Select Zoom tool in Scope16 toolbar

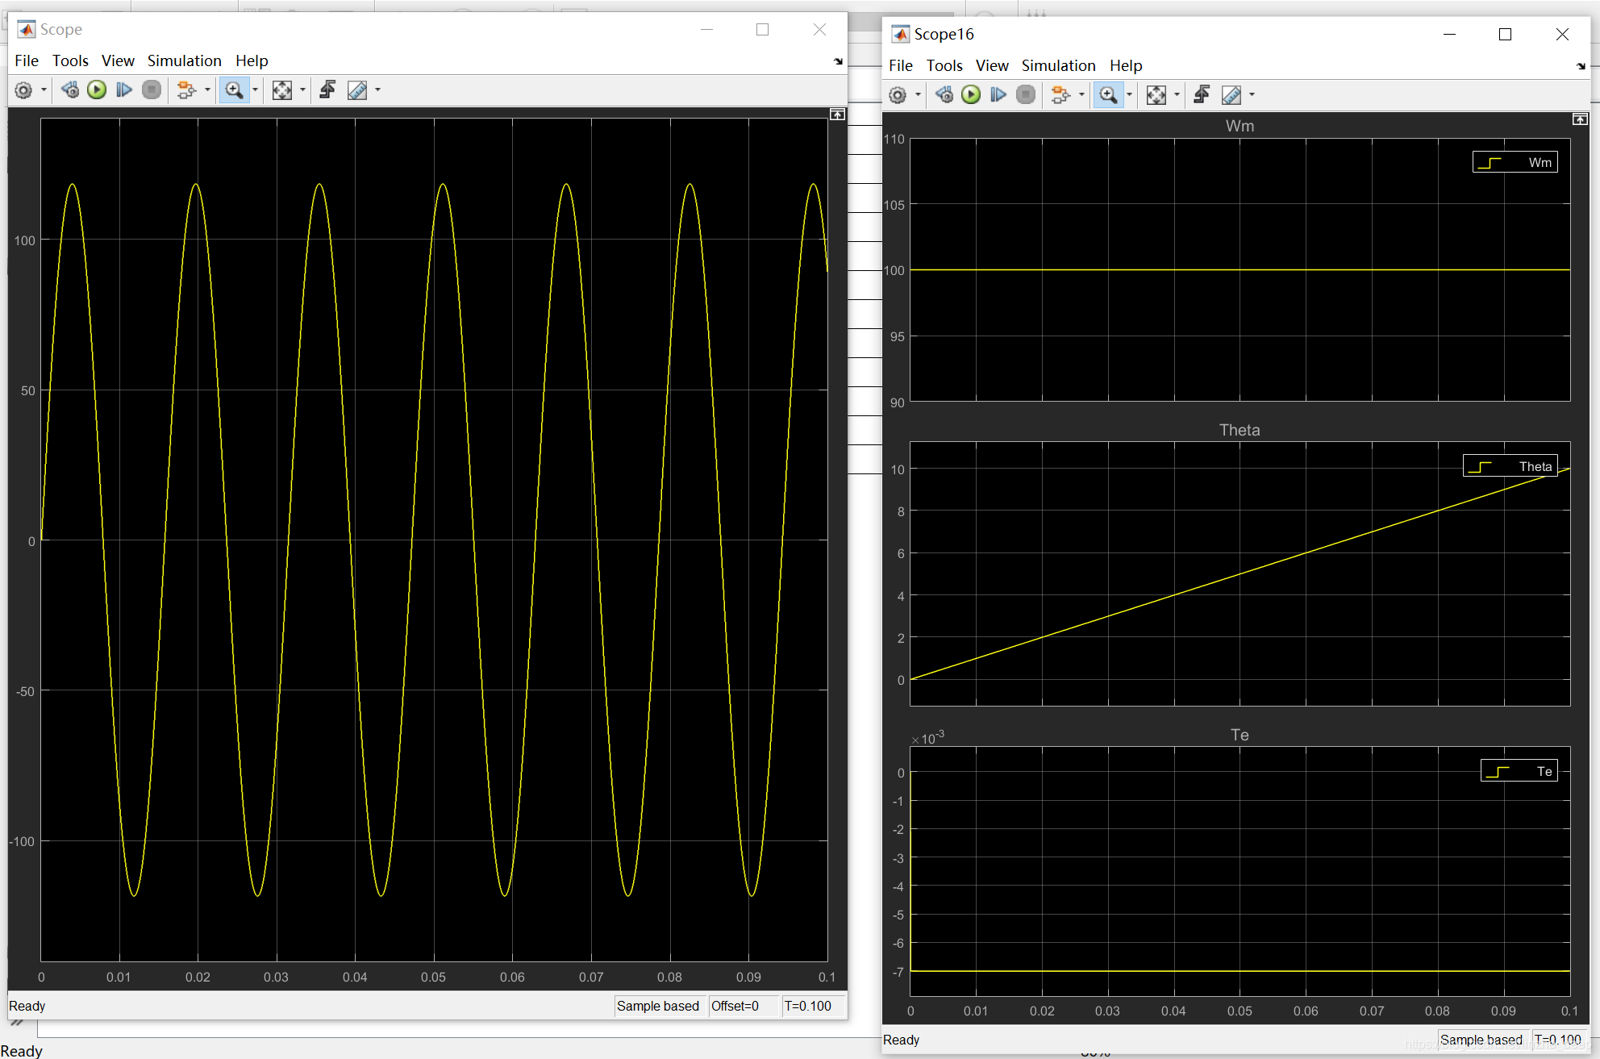1109,95
